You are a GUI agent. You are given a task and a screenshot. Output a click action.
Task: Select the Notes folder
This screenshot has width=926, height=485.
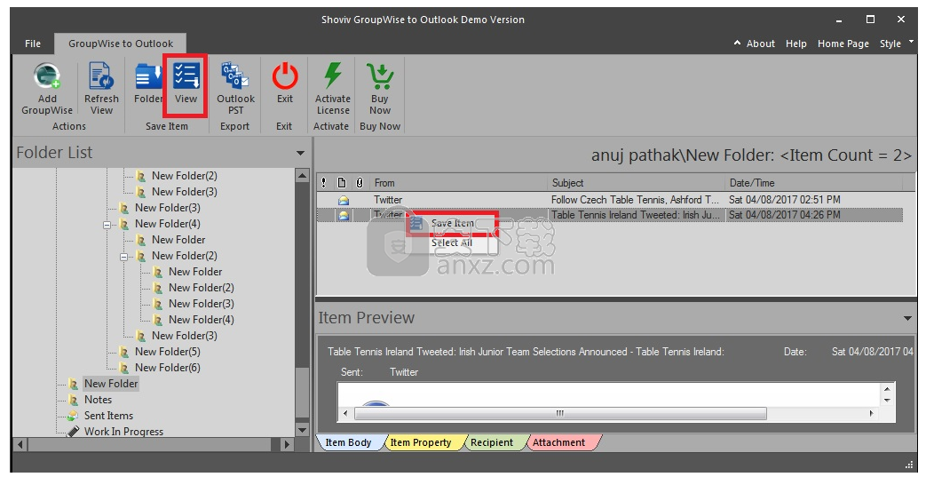click(98, 400)
